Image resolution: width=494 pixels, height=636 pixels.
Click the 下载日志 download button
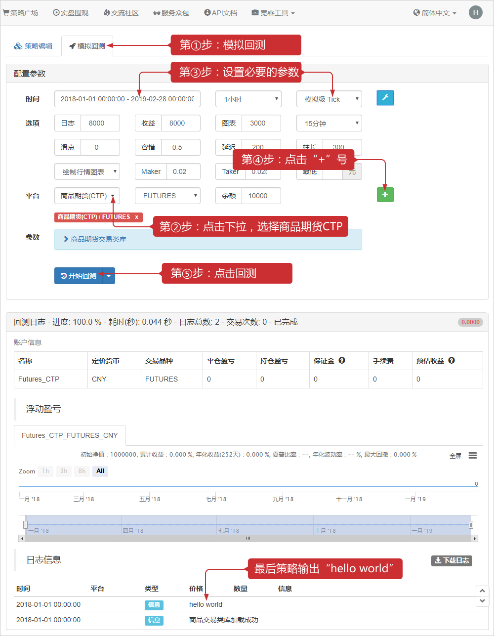click(452, 560)
